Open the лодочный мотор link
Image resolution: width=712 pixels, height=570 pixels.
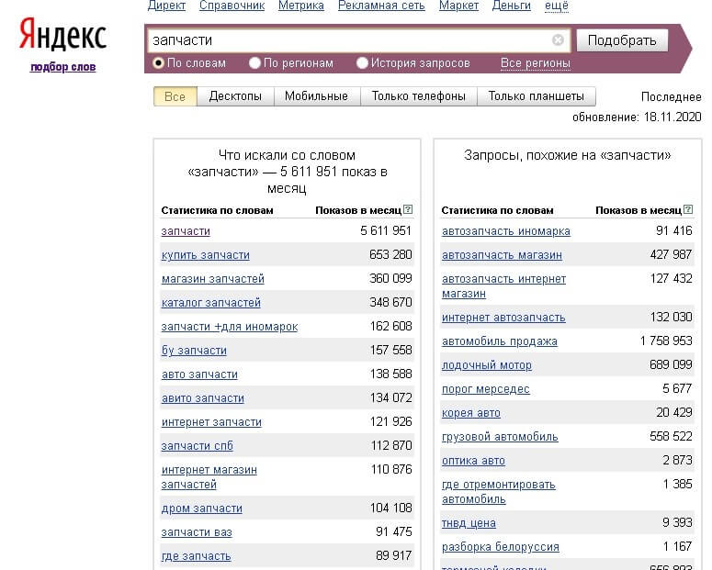click(486, 365)
